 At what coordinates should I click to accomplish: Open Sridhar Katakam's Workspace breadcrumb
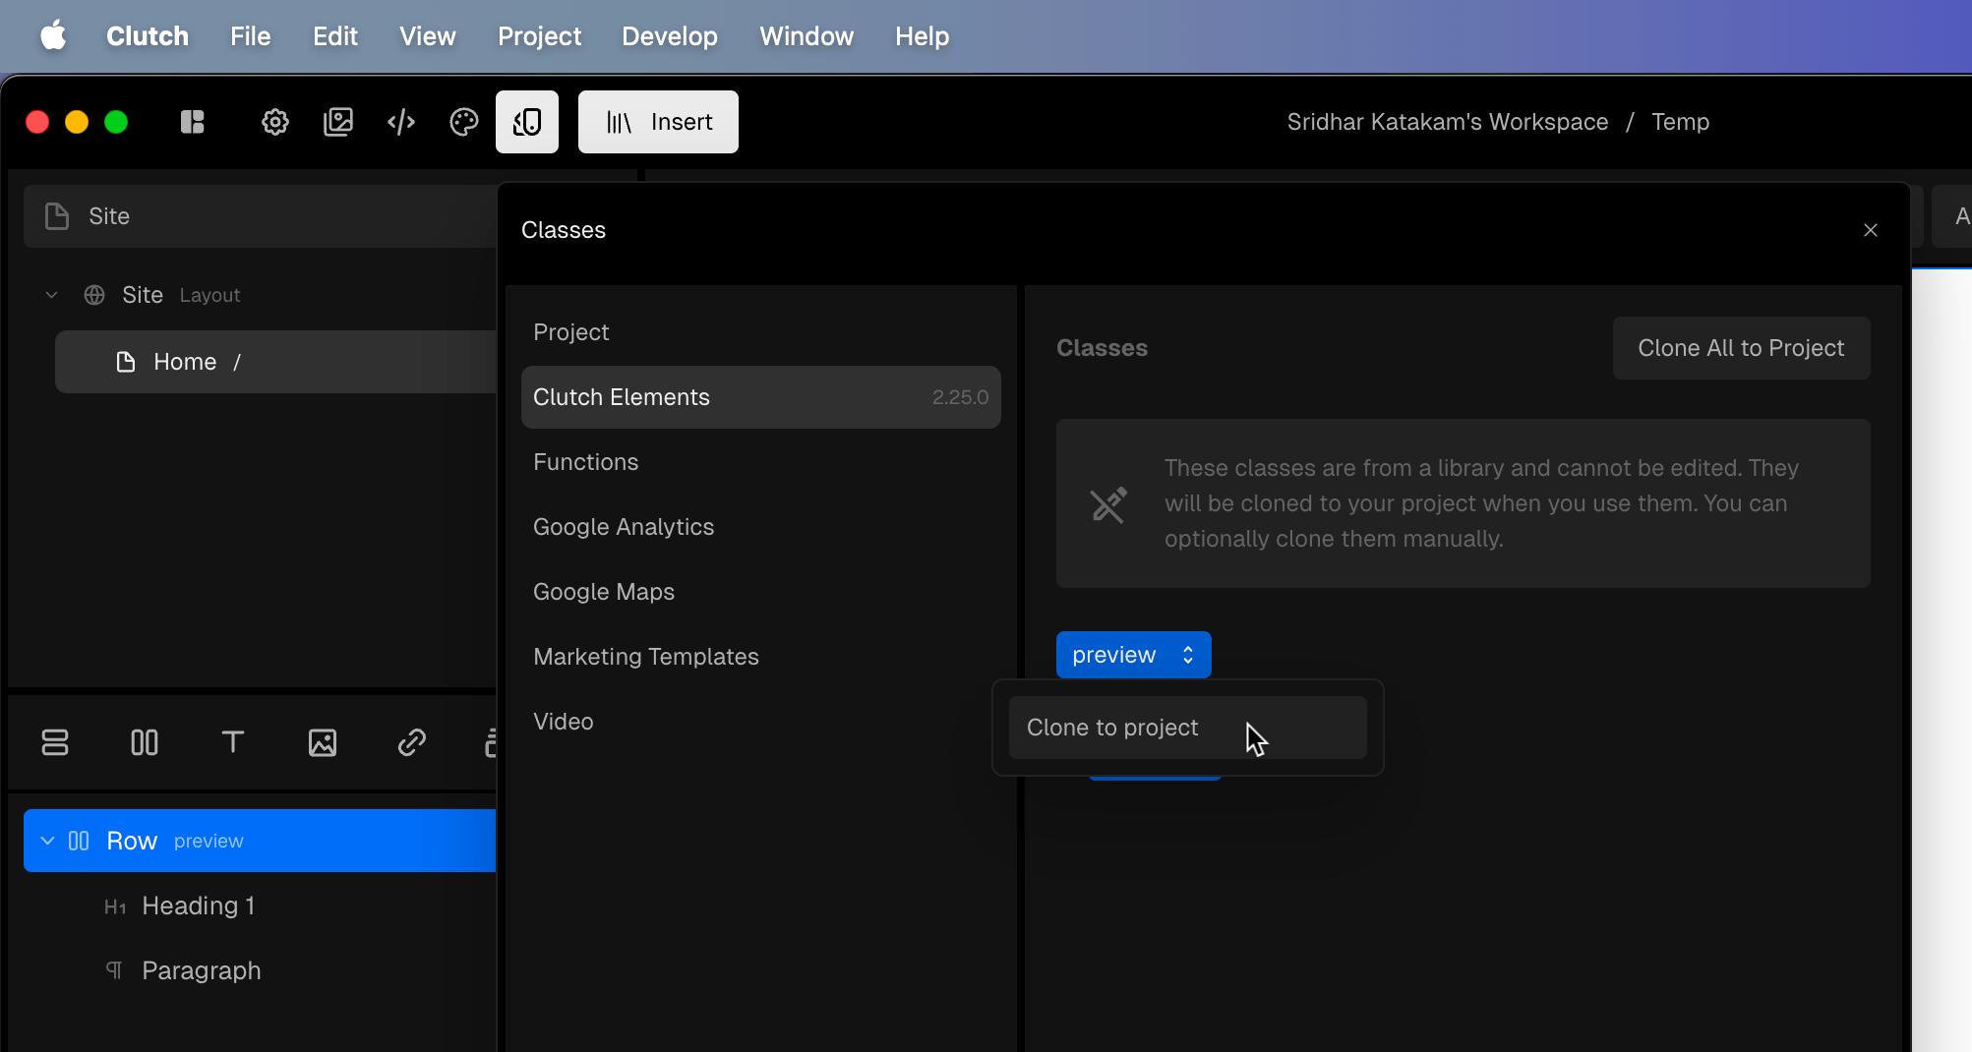pyautogui.click(x=1448, y=122)
